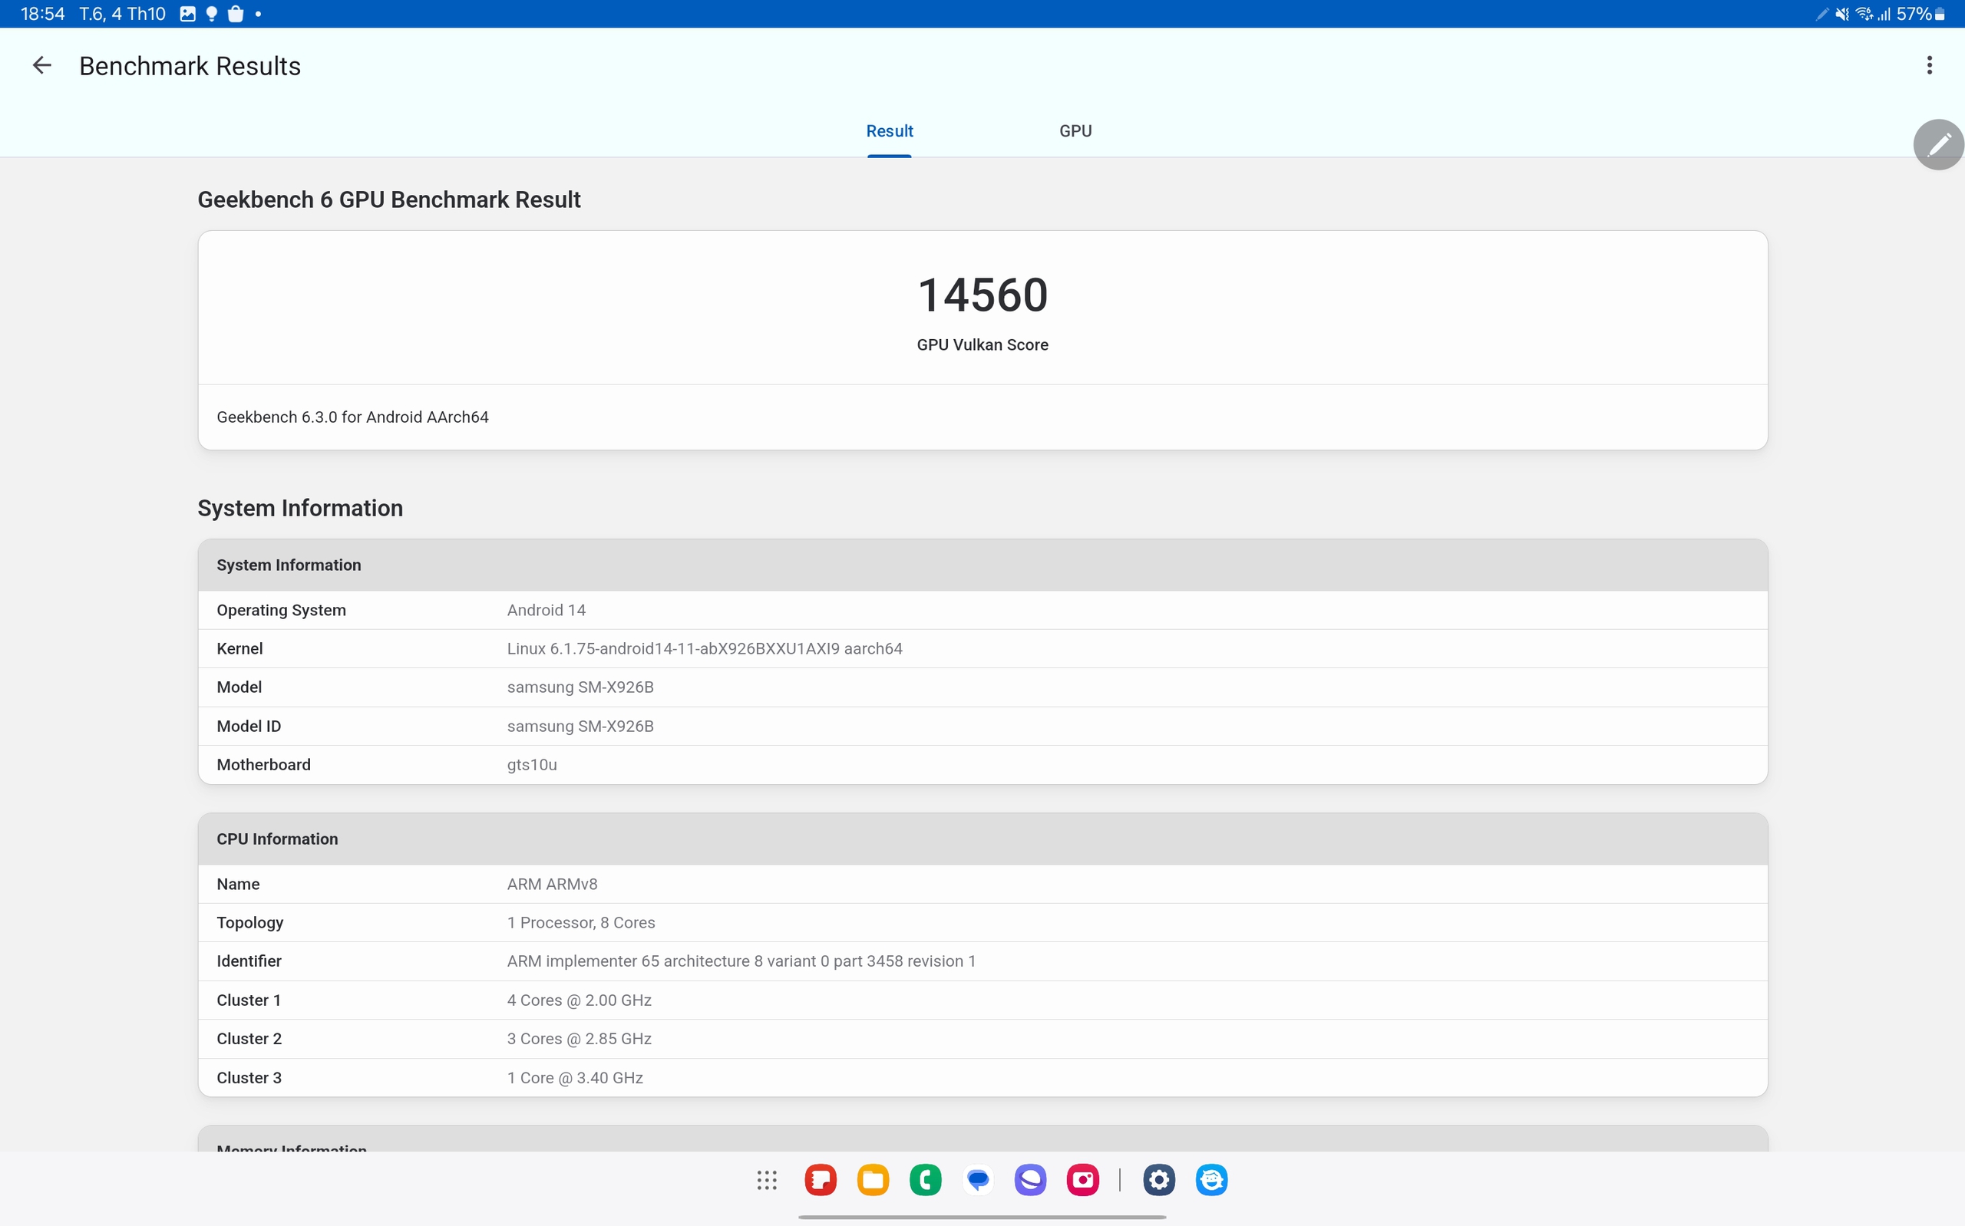
Task: Open the apps grid in the taskbar
Action: [766, 1180]
